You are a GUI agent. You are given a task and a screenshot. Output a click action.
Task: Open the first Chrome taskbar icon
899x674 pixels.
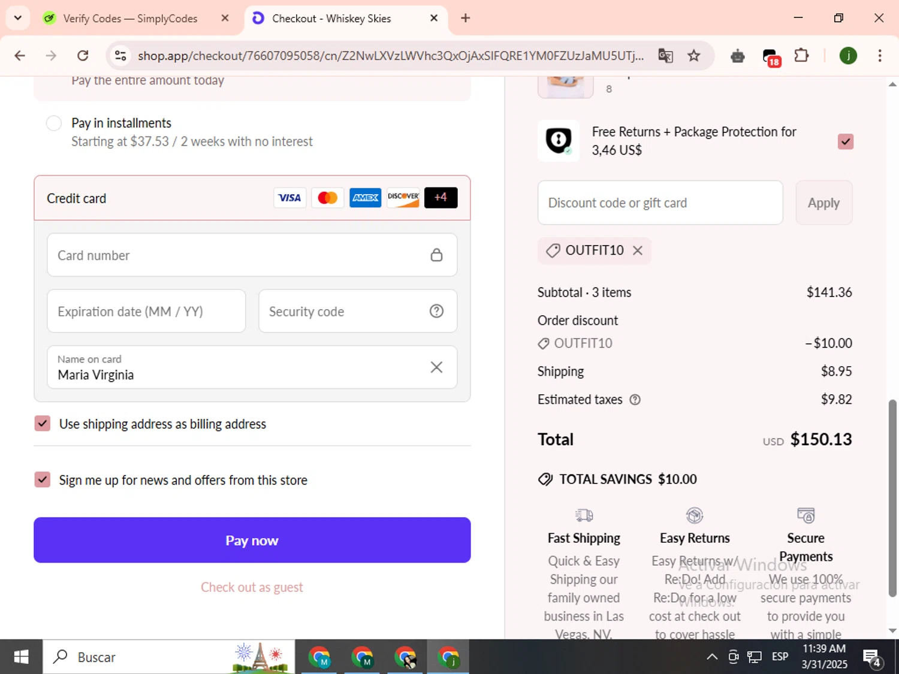319,657
